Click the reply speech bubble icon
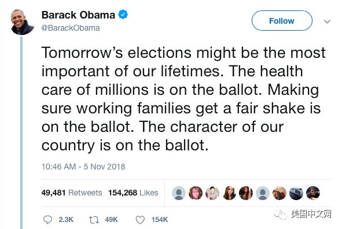Screen dimensions: 342x229 click(47, 220)
